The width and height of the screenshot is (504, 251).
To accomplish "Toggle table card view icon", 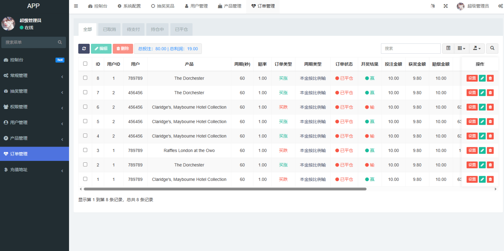I will pos(448,48).
